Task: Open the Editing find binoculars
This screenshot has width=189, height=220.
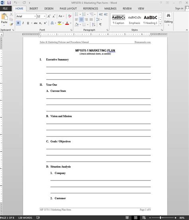Action: pyautogui.click(x=168, y=16)
